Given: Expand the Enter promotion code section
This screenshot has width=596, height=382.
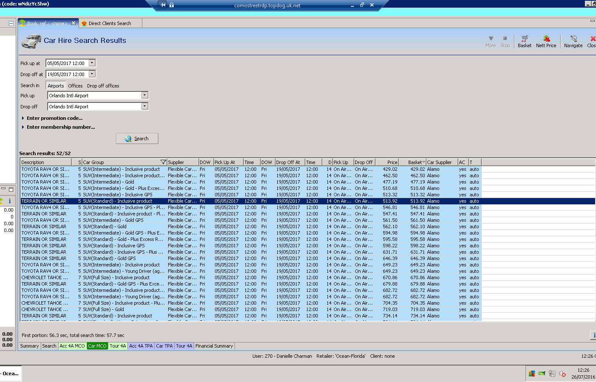Looking at the screenshot, I should 54,118.
